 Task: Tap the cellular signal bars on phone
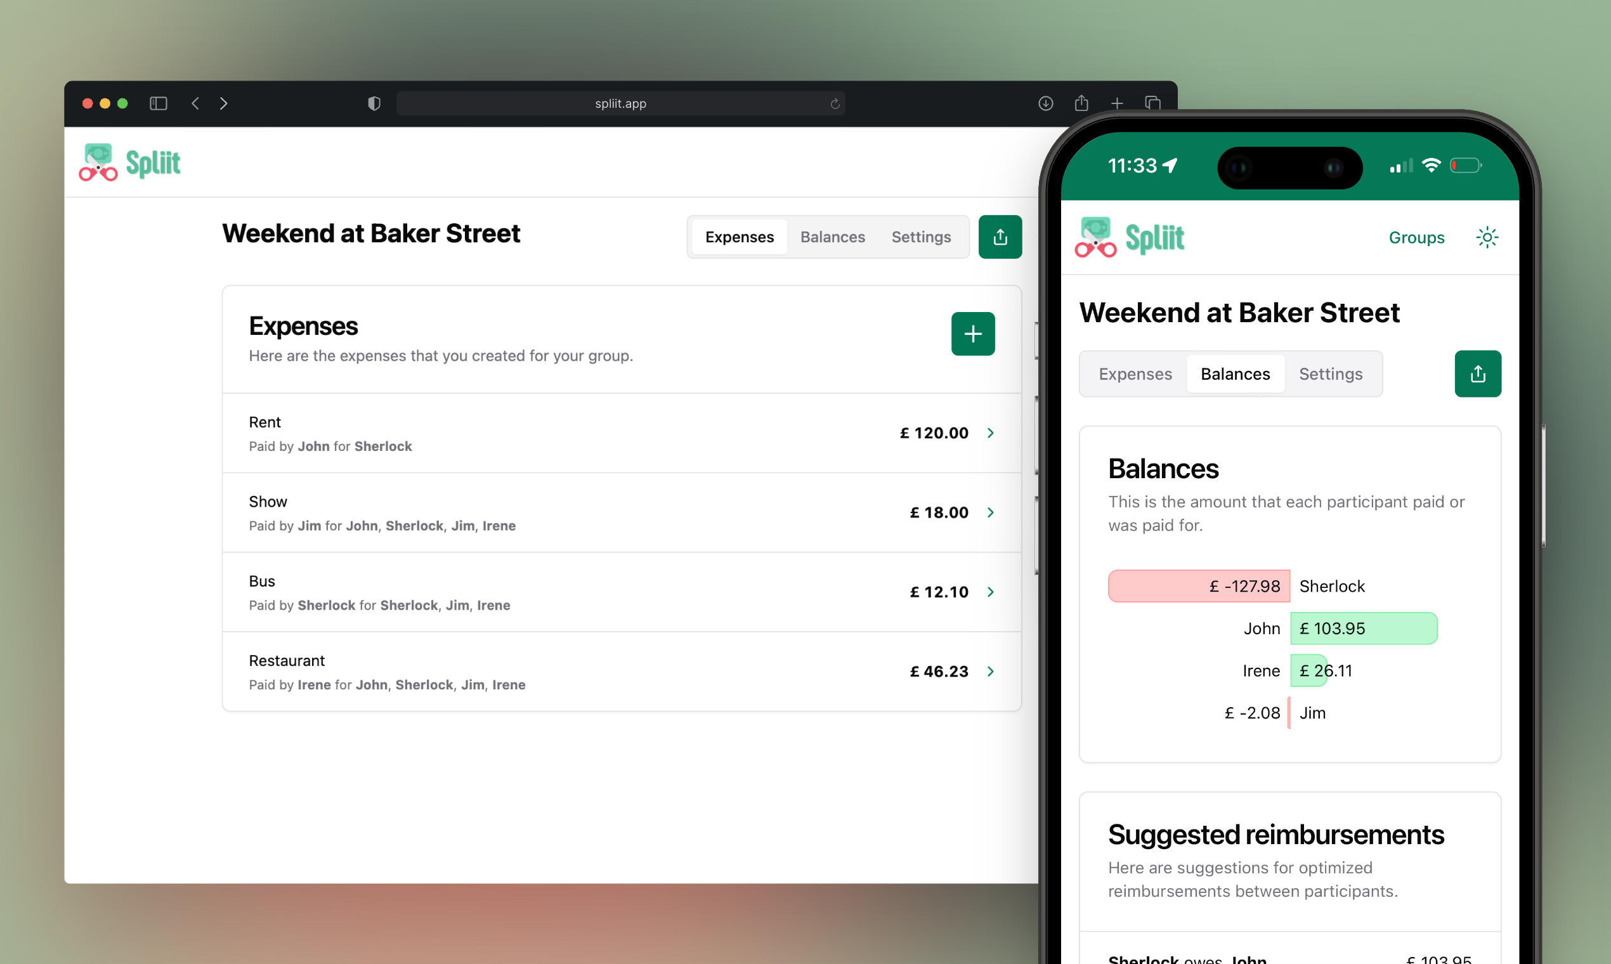coord(1401,166)
